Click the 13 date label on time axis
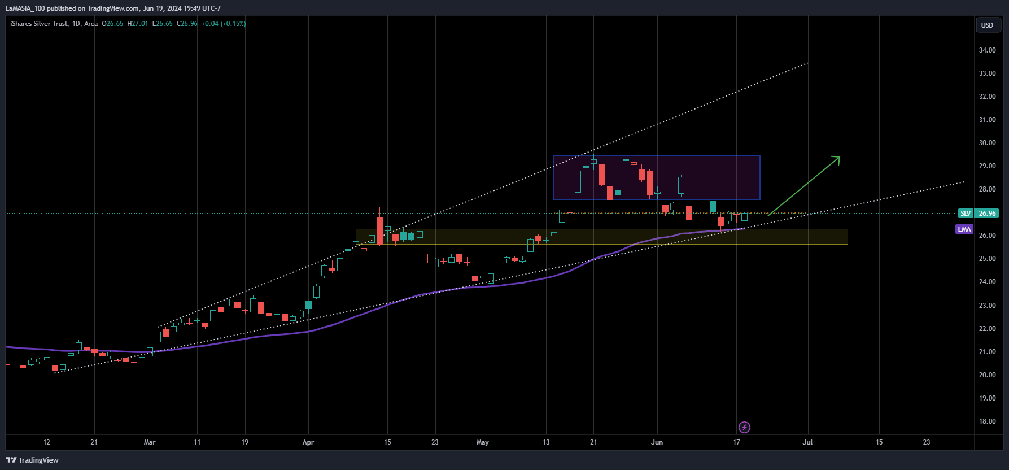Image resolution: width=1009 pixels, height=470 pixels. tap(546, 442)
